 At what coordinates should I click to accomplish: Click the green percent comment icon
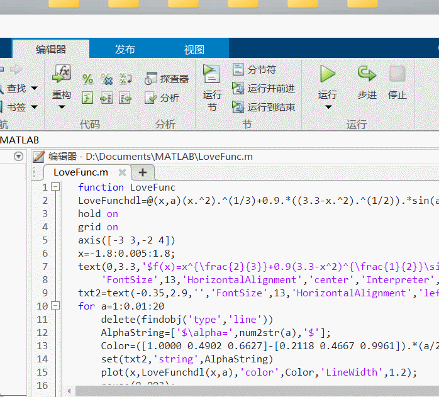click(87, 79)
